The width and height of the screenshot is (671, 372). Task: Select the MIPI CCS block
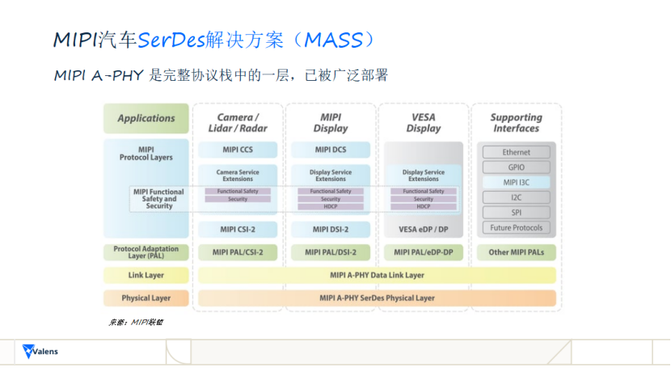pyautogui.click(x=238, y=150)
